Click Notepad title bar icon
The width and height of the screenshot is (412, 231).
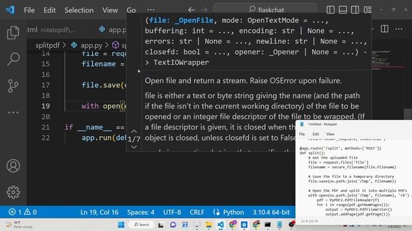point(302,124)
